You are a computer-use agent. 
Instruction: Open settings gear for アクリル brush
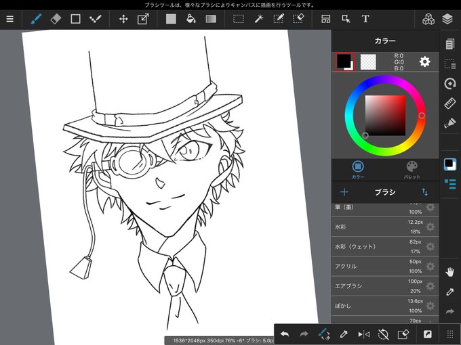[430, 267]
